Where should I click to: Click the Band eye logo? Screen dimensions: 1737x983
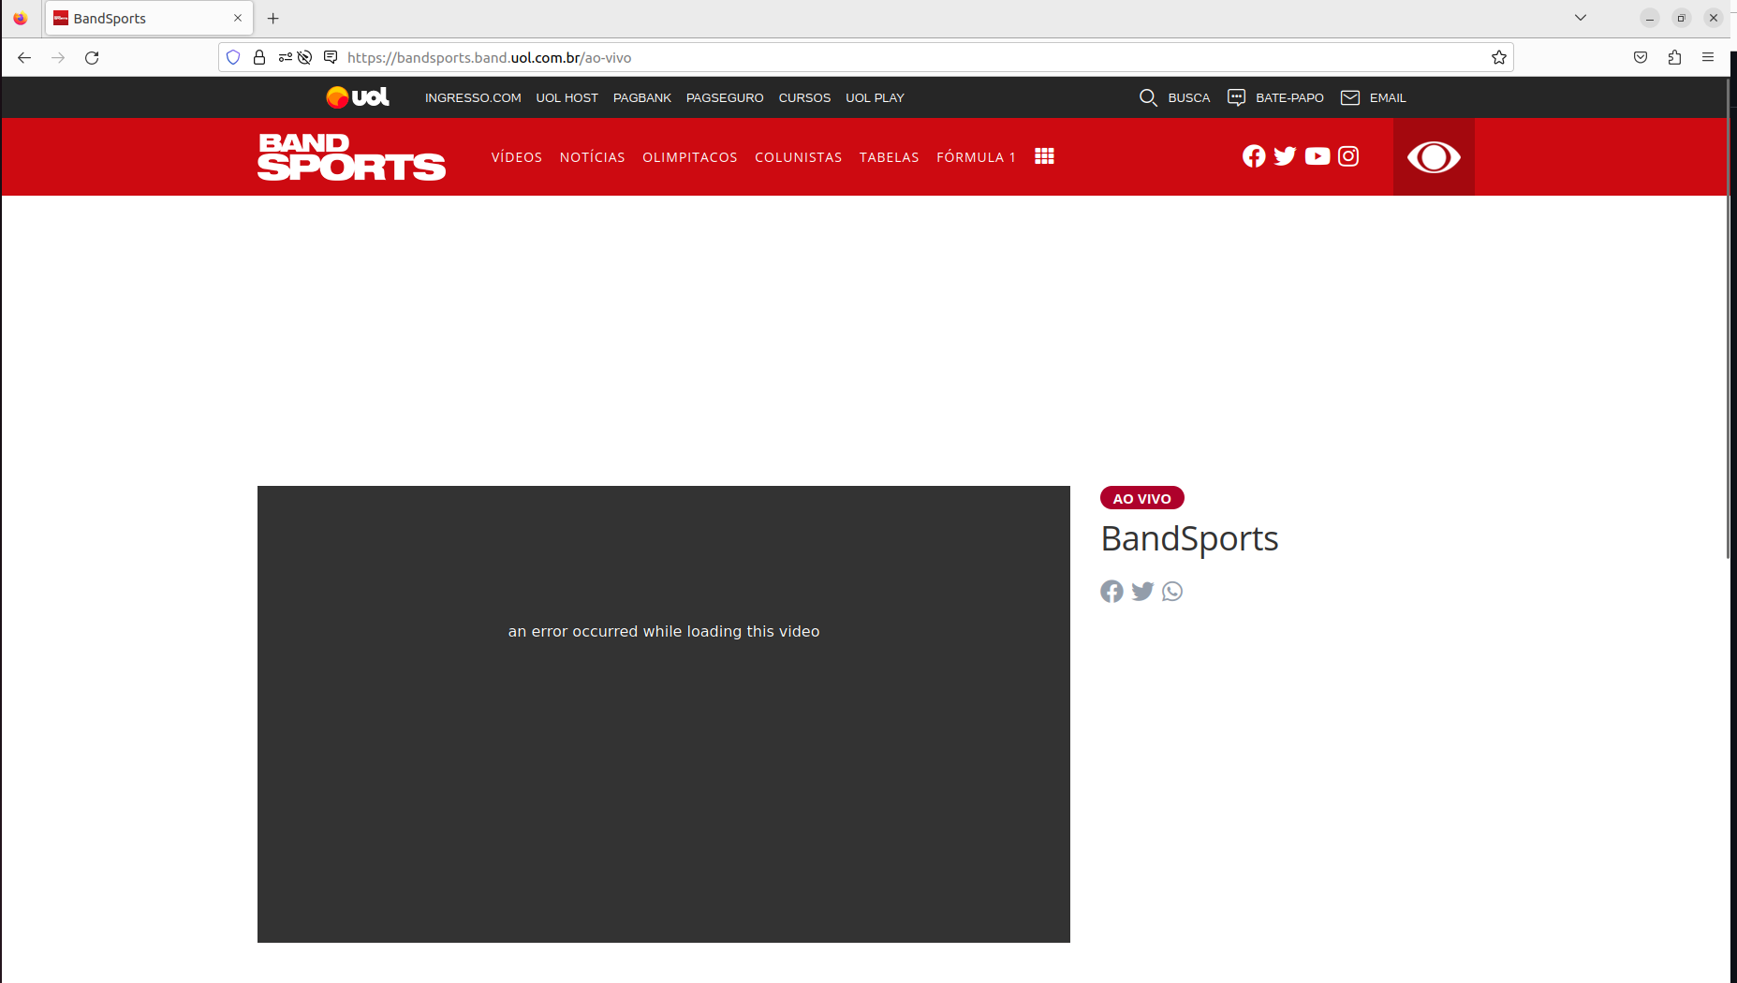(1433, 156)
